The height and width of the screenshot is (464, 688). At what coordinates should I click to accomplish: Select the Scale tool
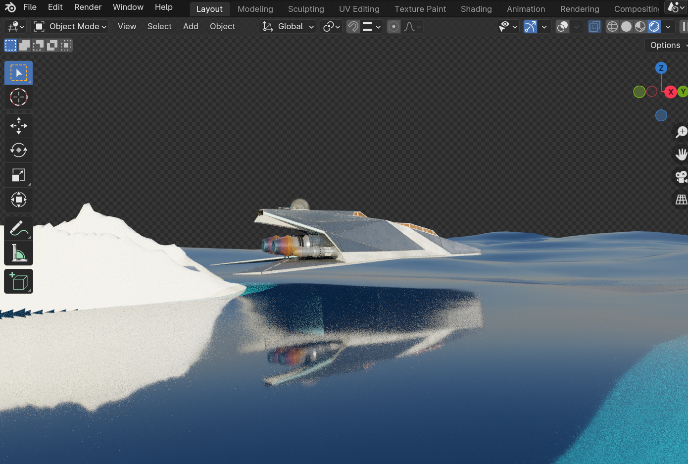19,175
